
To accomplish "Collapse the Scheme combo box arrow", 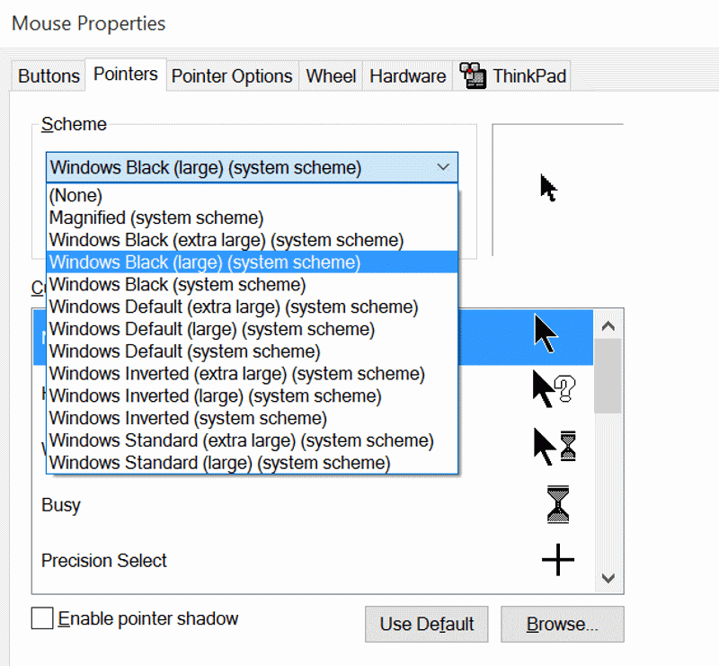I will (443, 167).
